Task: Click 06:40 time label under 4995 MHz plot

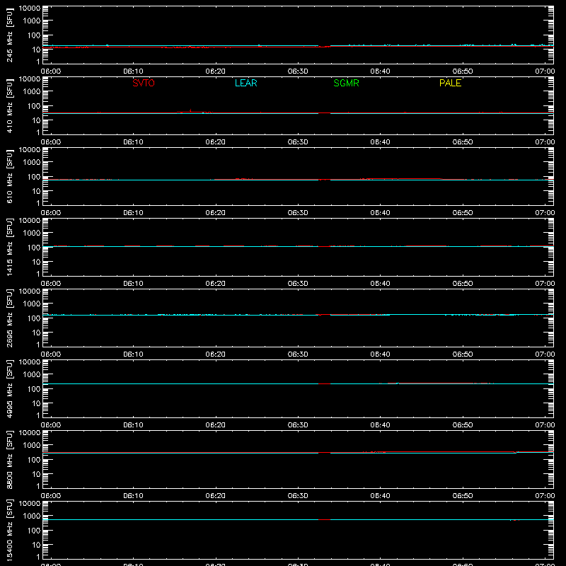Action: pyautogui.click(x=380, y=425)
